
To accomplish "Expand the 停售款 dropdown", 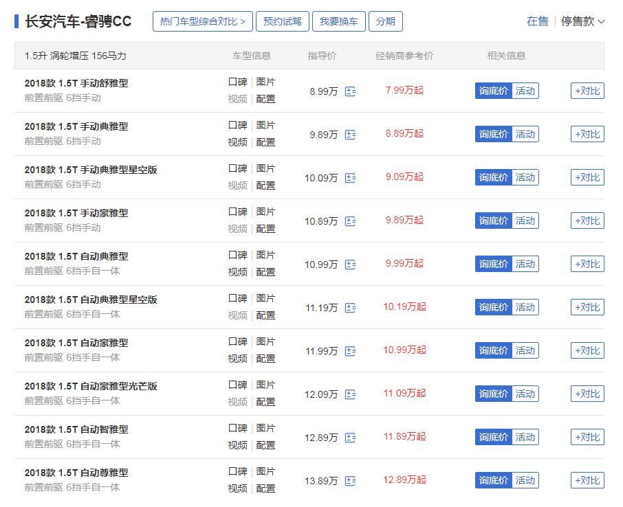I will click(x=582, y=21).
